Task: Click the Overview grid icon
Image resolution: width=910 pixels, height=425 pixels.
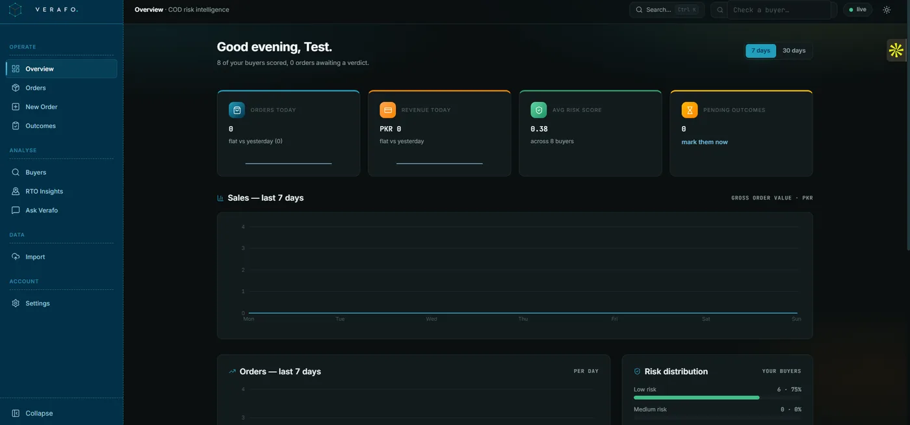Action: coord(16,69)
